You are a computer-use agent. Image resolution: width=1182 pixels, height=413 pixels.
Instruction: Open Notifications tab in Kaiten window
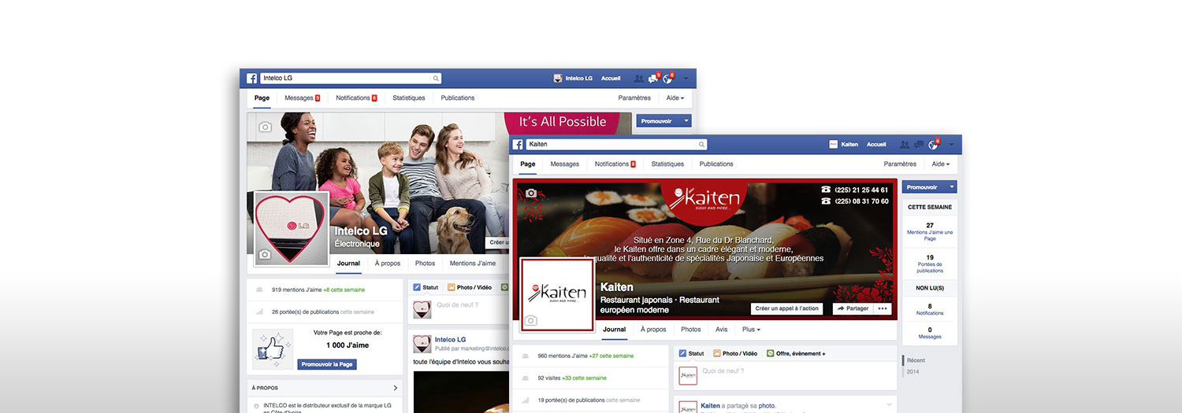(615, 164)
